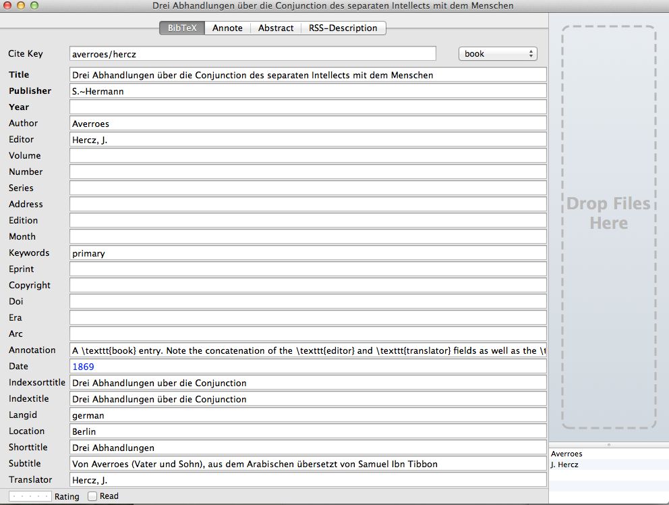Image resolution: width=669 pixels, height=505 pixels.
Task: Click the star Rating control
Action: [30, 496]
